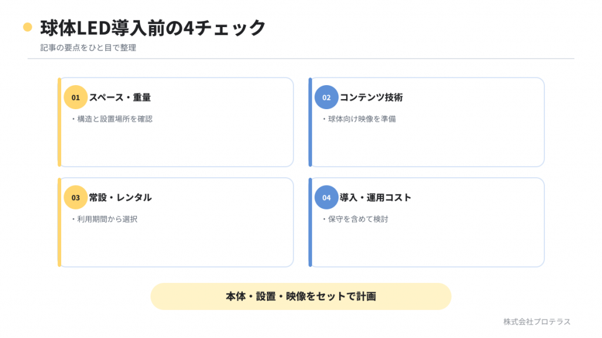Click the yellow bullet dot beside the title
This screenshot has width=602, height=338.
28,27
